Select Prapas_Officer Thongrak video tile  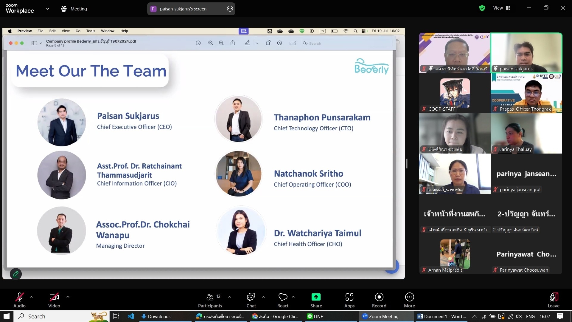526,93
